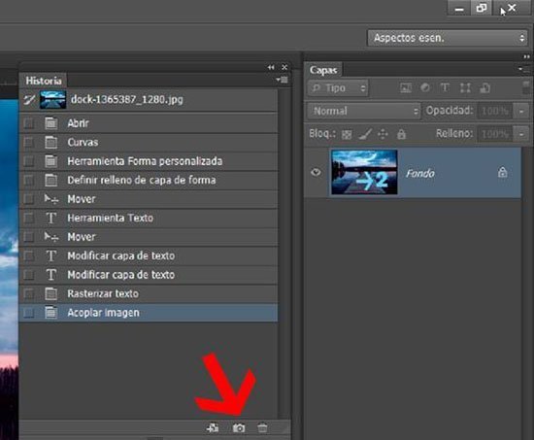The width and height of the screenshot is (534, 440).
Task: Lock image pixels brush icon
Action: pos(365,134)
